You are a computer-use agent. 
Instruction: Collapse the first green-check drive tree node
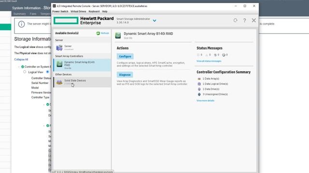tap(44, 105)
